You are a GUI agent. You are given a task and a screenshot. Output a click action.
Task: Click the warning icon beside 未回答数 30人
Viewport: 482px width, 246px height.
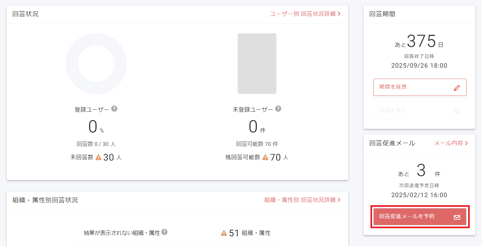pos(99,157)
